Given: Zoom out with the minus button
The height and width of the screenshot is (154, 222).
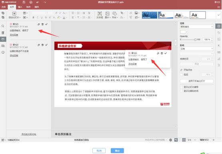Looking at the screenshot, I should pyautogui.click(x=195, y=140).
